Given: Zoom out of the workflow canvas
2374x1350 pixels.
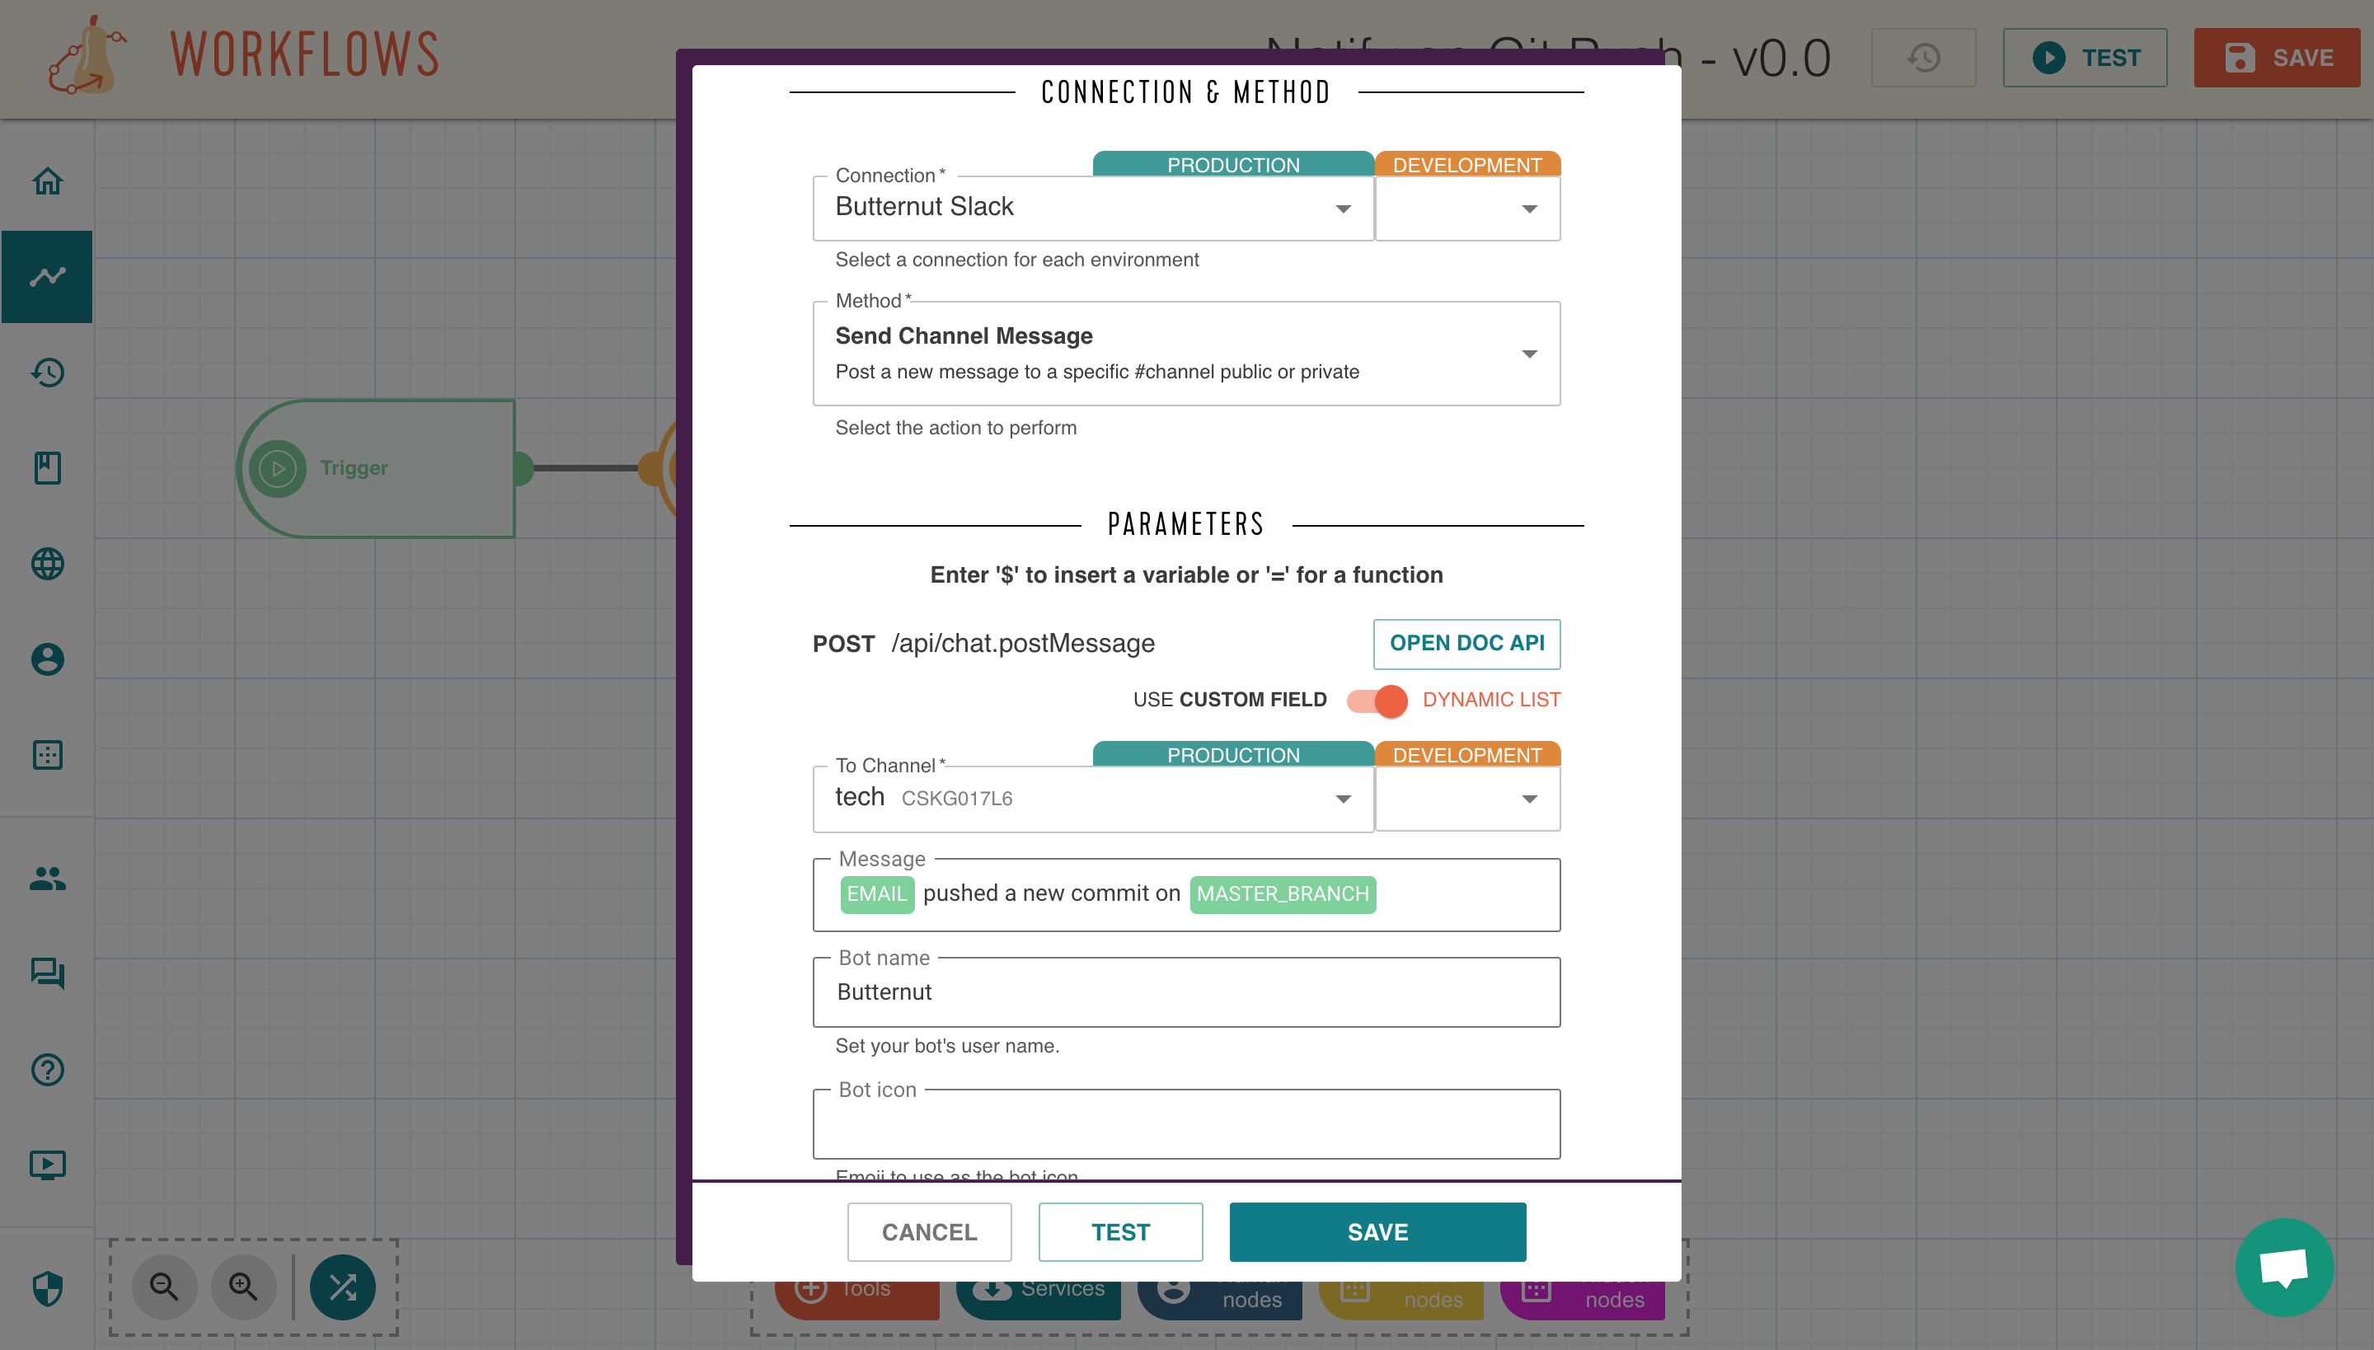Looking at the screenshot, I should tap(164, 1287).
